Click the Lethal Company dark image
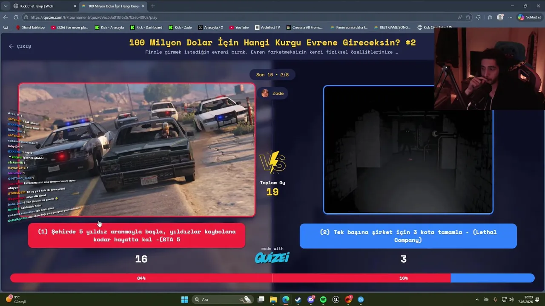The image size is (545, 306). click(x=408, y=150)
